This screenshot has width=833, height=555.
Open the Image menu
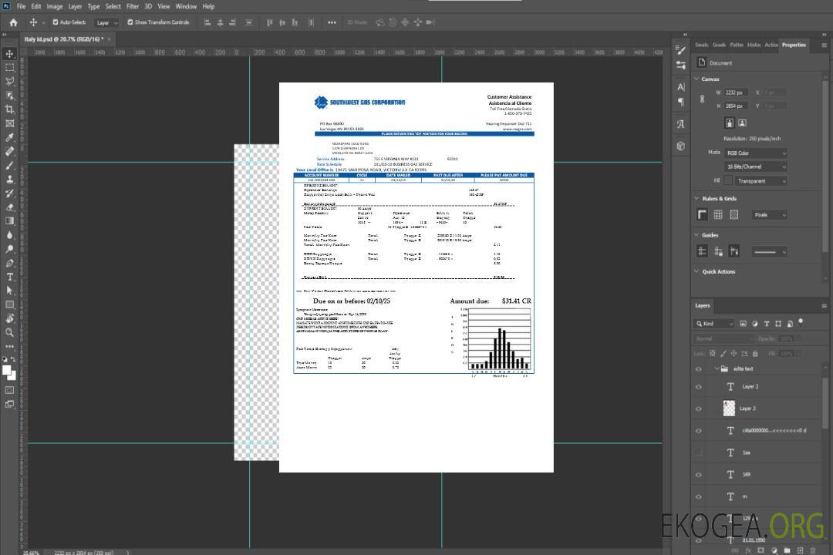[55, 6]
